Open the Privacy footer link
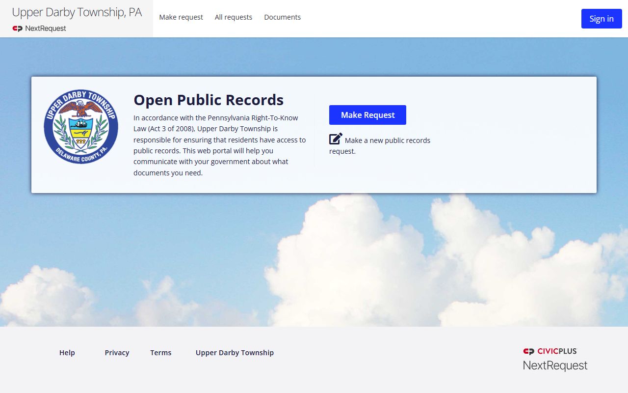This screenshot has width=628, height=393. (x=117, y=353)
